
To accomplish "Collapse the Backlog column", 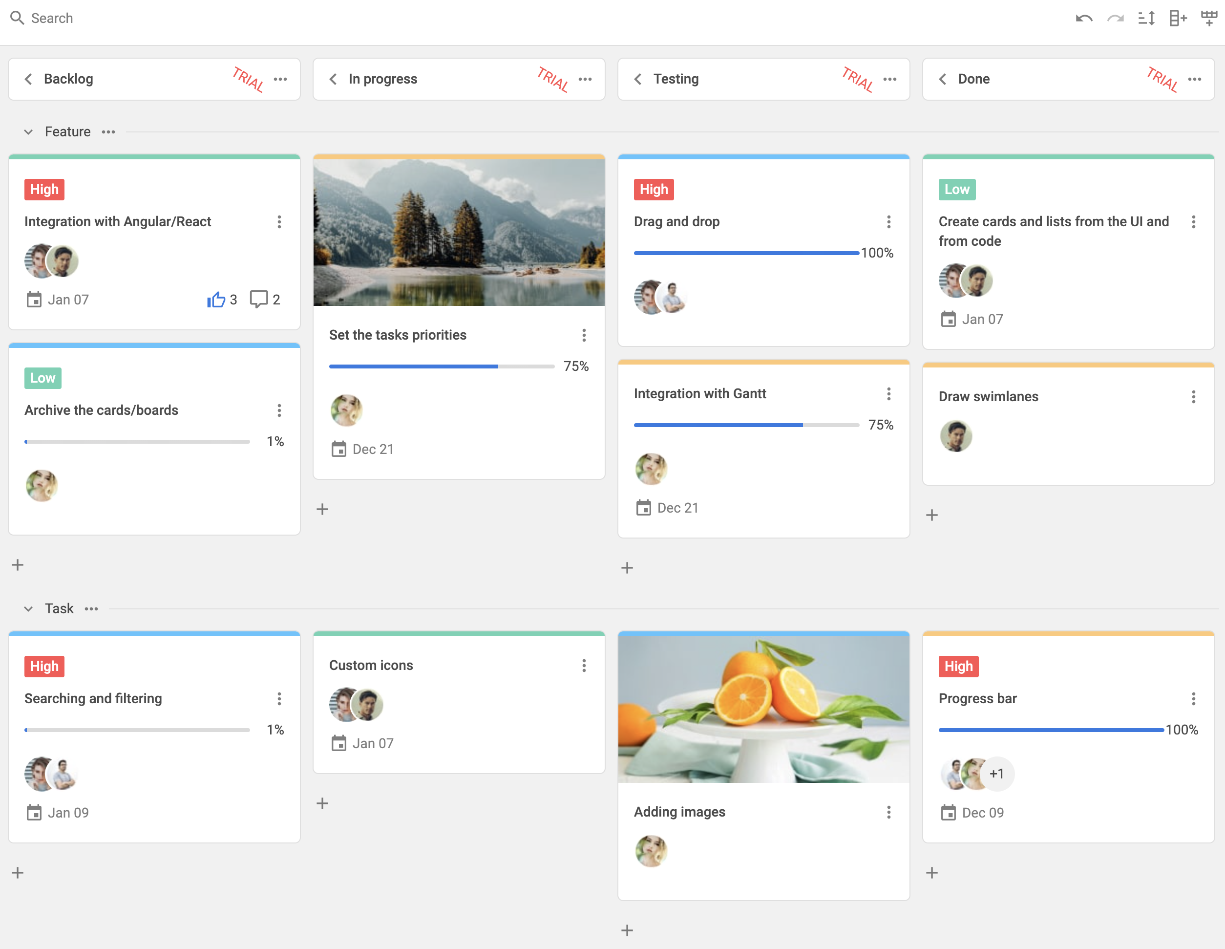I will click(29, 79).
